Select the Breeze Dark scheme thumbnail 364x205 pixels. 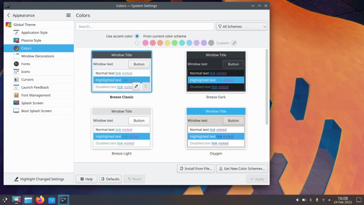(x=216, y=72)
